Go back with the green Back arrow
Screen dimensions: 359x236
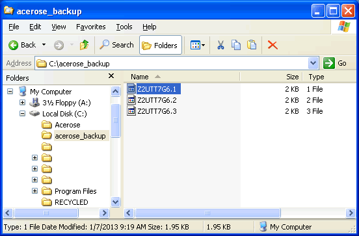pyautogui.click(x=22, y=45)
